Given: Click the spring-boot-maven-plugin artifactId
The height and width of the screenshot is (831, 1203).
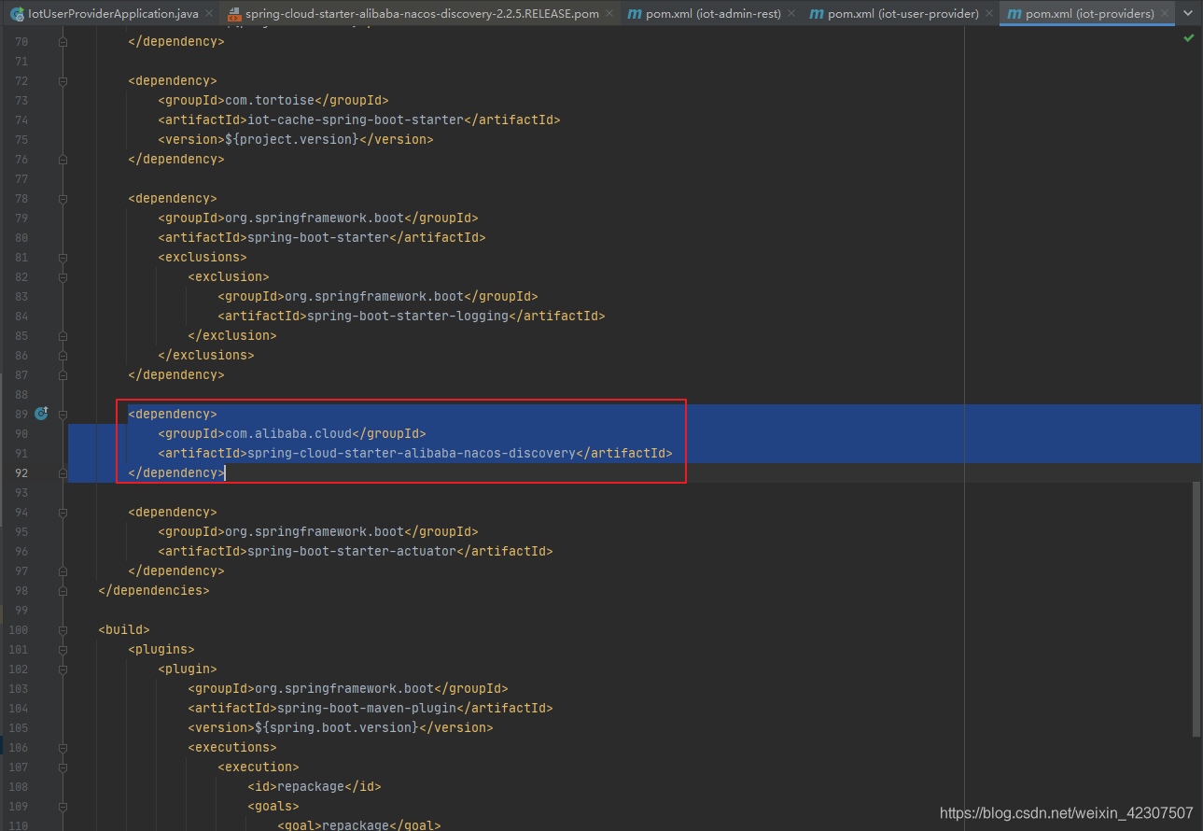Looking at the screenshot, I should (x=367, y=709).
